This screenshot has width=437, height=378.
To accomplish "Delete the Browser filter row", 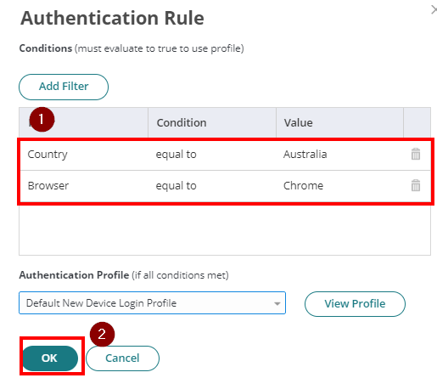I will (x=416, y=185).
